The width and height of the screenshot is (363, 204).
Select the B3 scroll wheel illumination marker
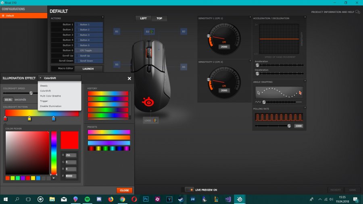(149, 31)
